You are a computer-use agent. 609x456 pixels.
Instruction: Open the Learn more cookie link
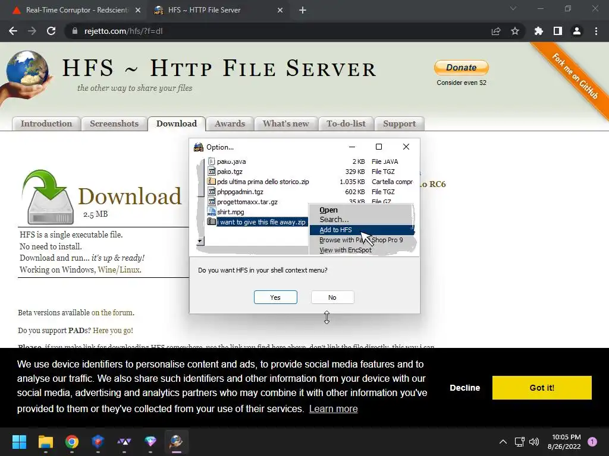click(x=333, y=408)
